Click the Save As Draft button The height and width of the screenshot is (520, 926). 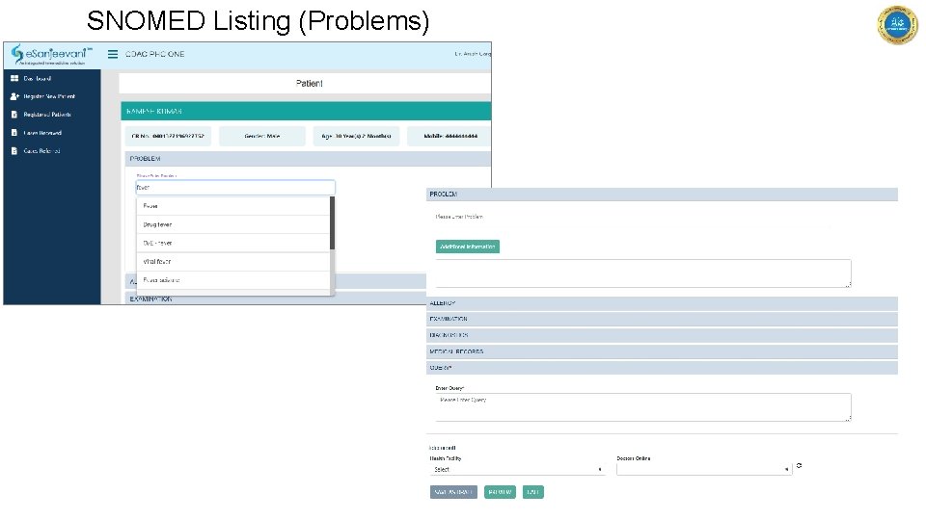coord(453,492)
